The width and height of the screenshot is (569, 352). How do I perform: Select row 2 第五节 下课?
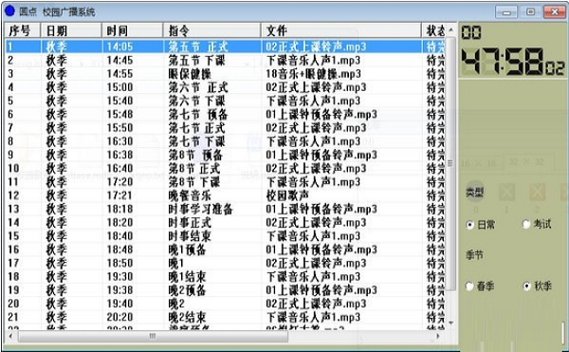click(x=225, y=60)
